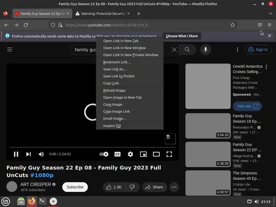Image resolution: width=276 pixels, height=207 pixels.
Task: Go forward with Firefox forward arrow
Action: (16, 25)
